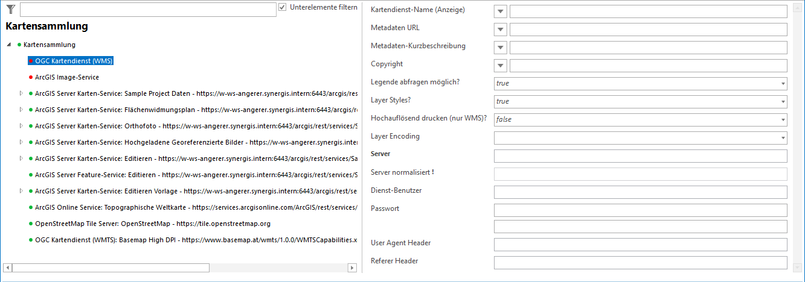Select ArcGIS Image-Service tree item

click(x=66, y=77)
